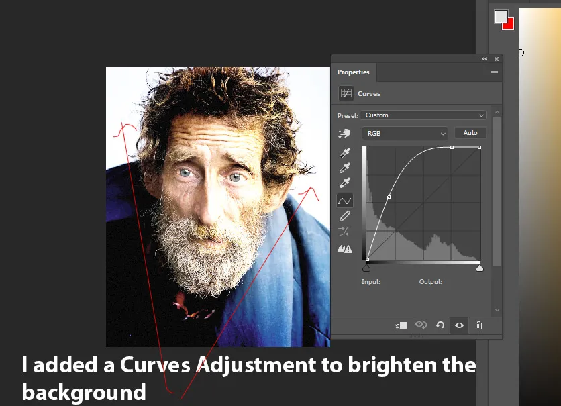Open the RGB channel dropdown

405,133
